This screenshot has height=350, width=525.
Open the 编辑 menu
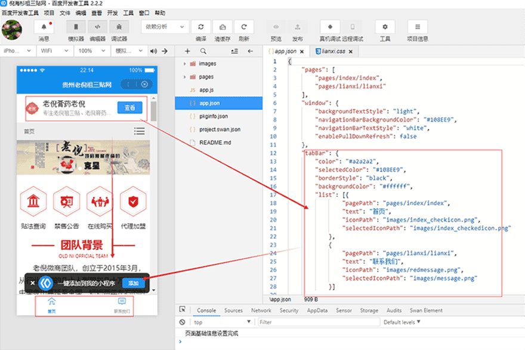(81, 13)
